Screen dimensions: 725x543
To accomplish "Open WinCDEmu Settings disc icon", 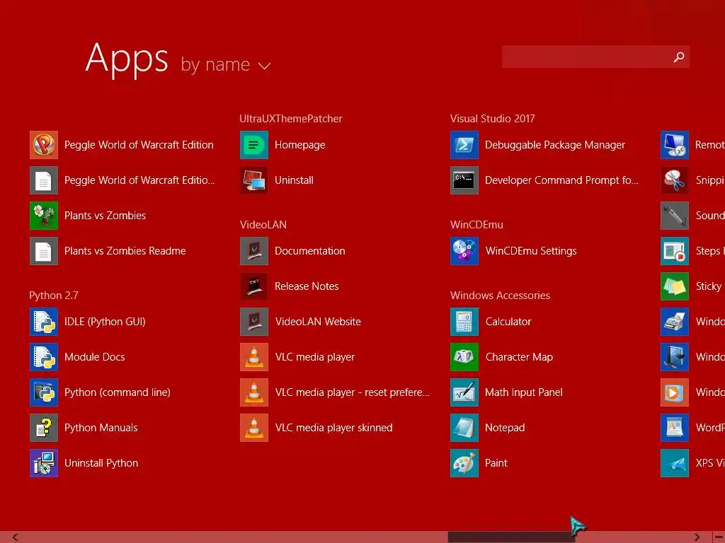I will coord(464,251).
